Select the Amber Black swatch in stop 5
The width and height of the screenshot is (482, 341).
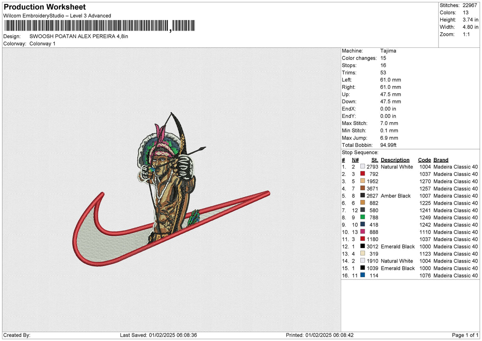coord(363,196)
